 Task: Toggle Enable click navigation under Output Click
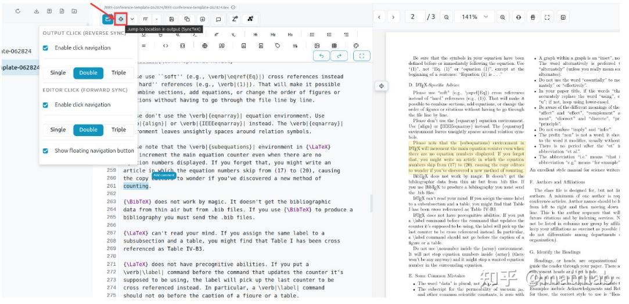[45, 47]
